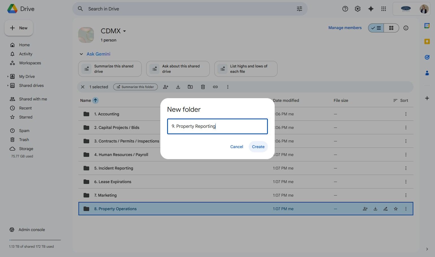Open search options filter icon
Screen dimensions: 435x257
coord(300,9)
